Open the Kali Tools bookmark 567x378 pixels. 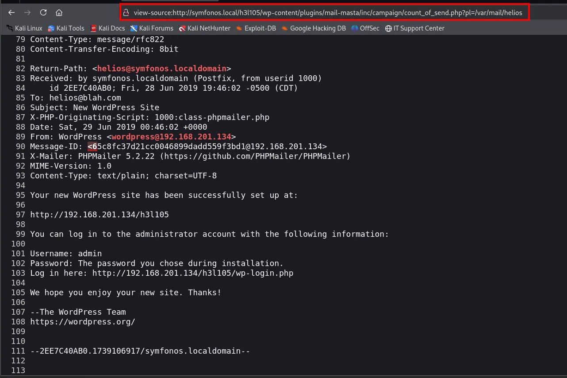tap(66, 28)
